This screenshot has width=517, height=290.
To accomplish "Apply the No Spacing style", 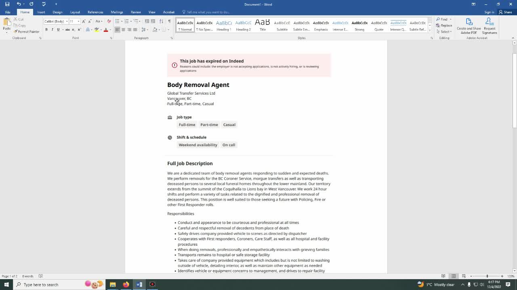I will 204,25.
